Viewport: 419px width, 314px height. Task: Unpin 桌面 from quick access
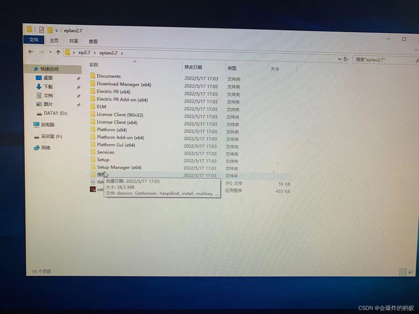click(x=79, y=78)
